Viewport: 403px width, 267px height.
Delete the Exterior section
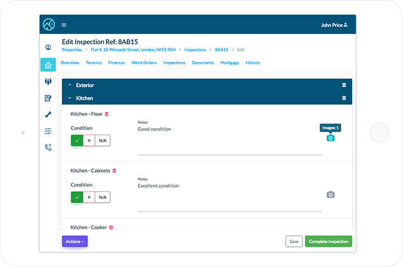point(344,85)
